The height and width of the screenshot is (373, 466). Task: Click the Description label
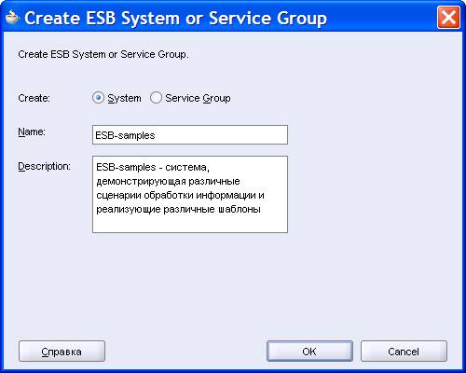click(44, 167)
